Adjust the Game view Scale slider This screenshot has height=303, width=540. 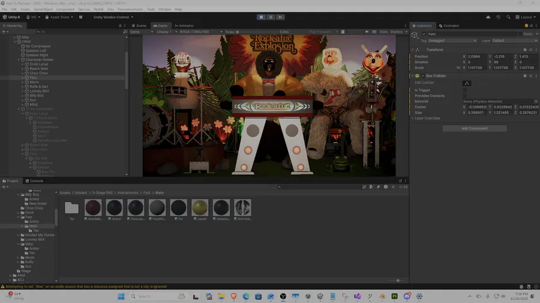(x=258, y=32)
